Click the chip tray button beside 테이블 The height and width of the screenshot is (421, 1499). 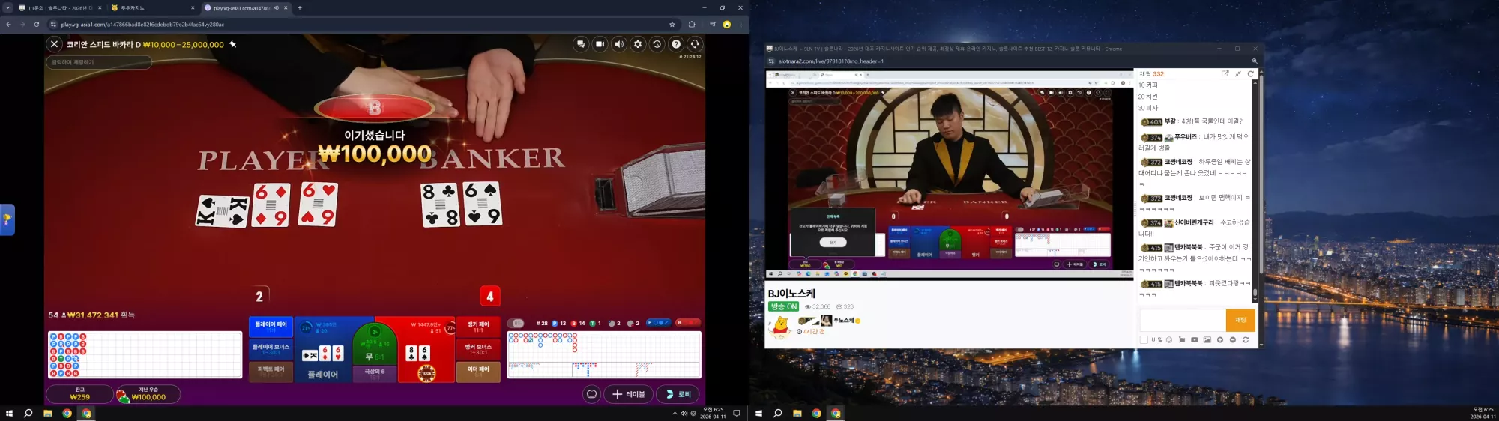[592, 394]
